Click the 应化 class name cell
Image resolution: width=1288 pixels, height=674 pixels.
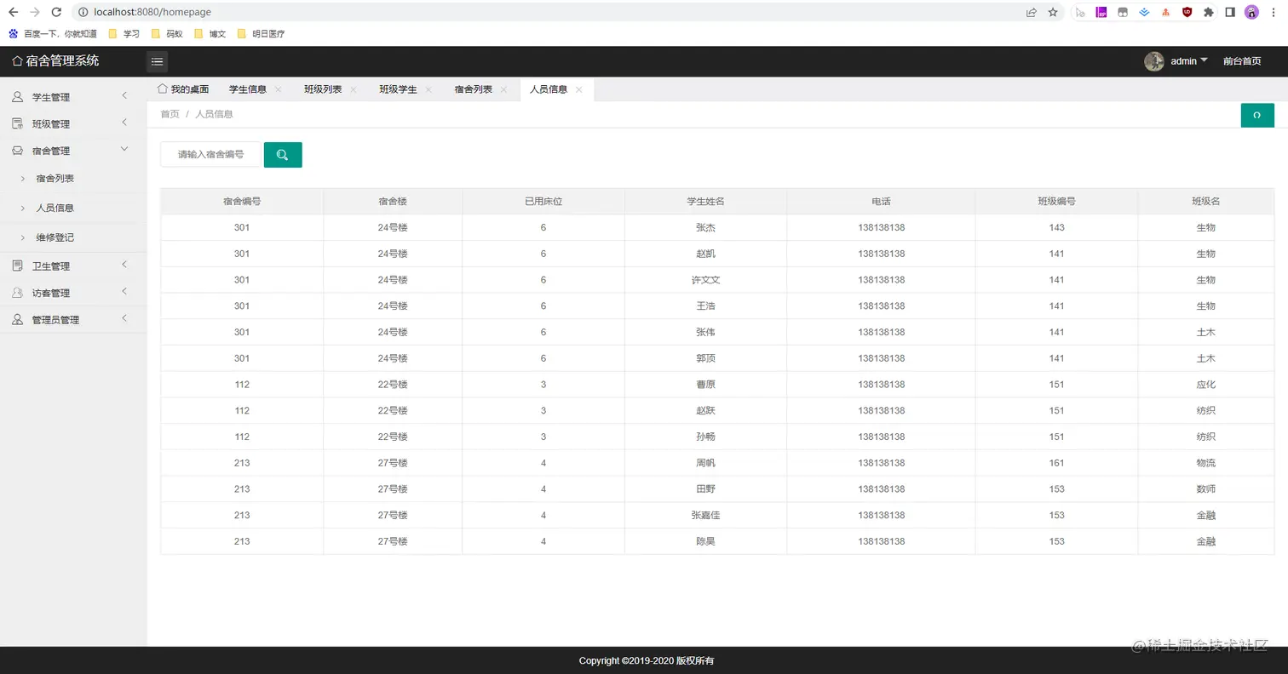[x=1205, y=385]
